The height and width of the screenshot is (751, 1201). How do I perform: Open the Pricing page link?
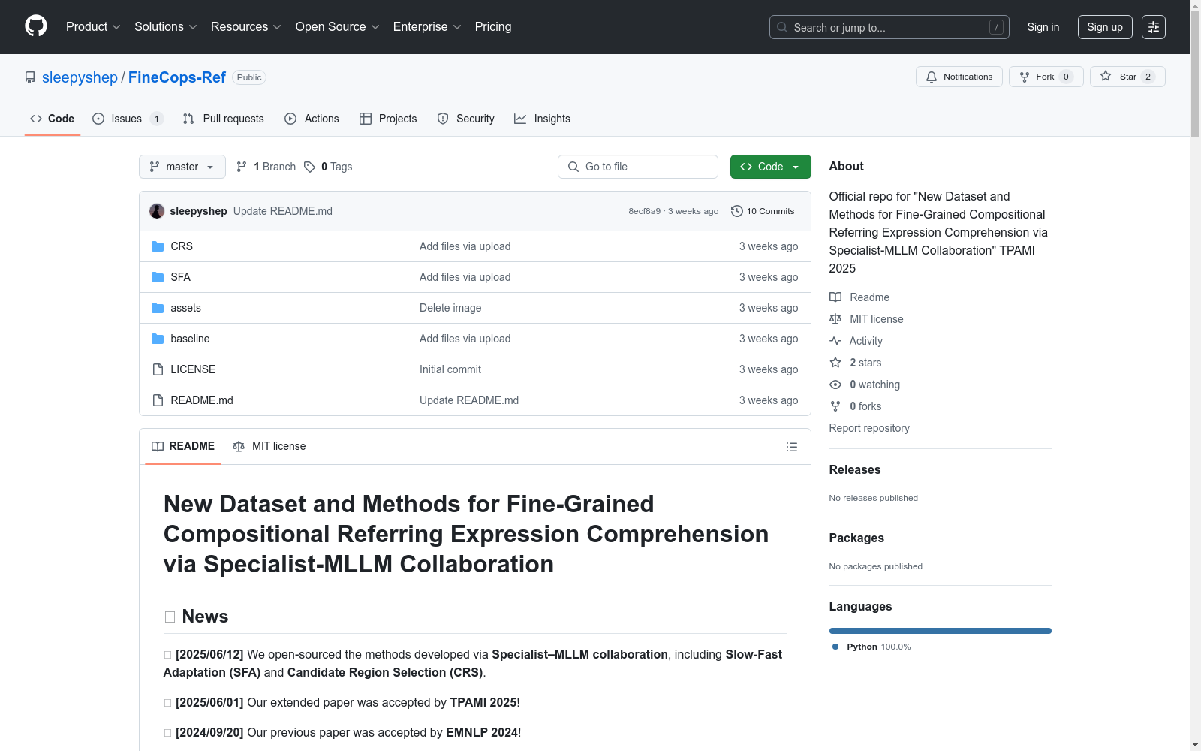pyautogui.click(x=493, y=27)
